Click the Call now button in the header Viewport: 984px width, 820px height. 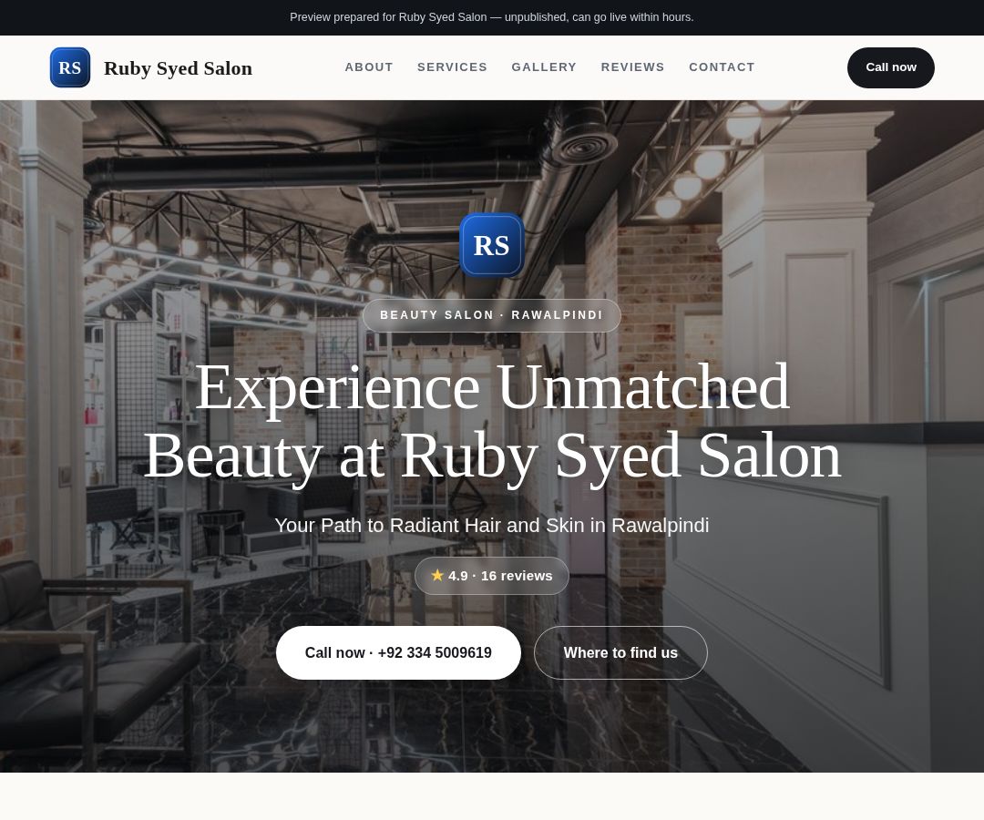[890, 67]
